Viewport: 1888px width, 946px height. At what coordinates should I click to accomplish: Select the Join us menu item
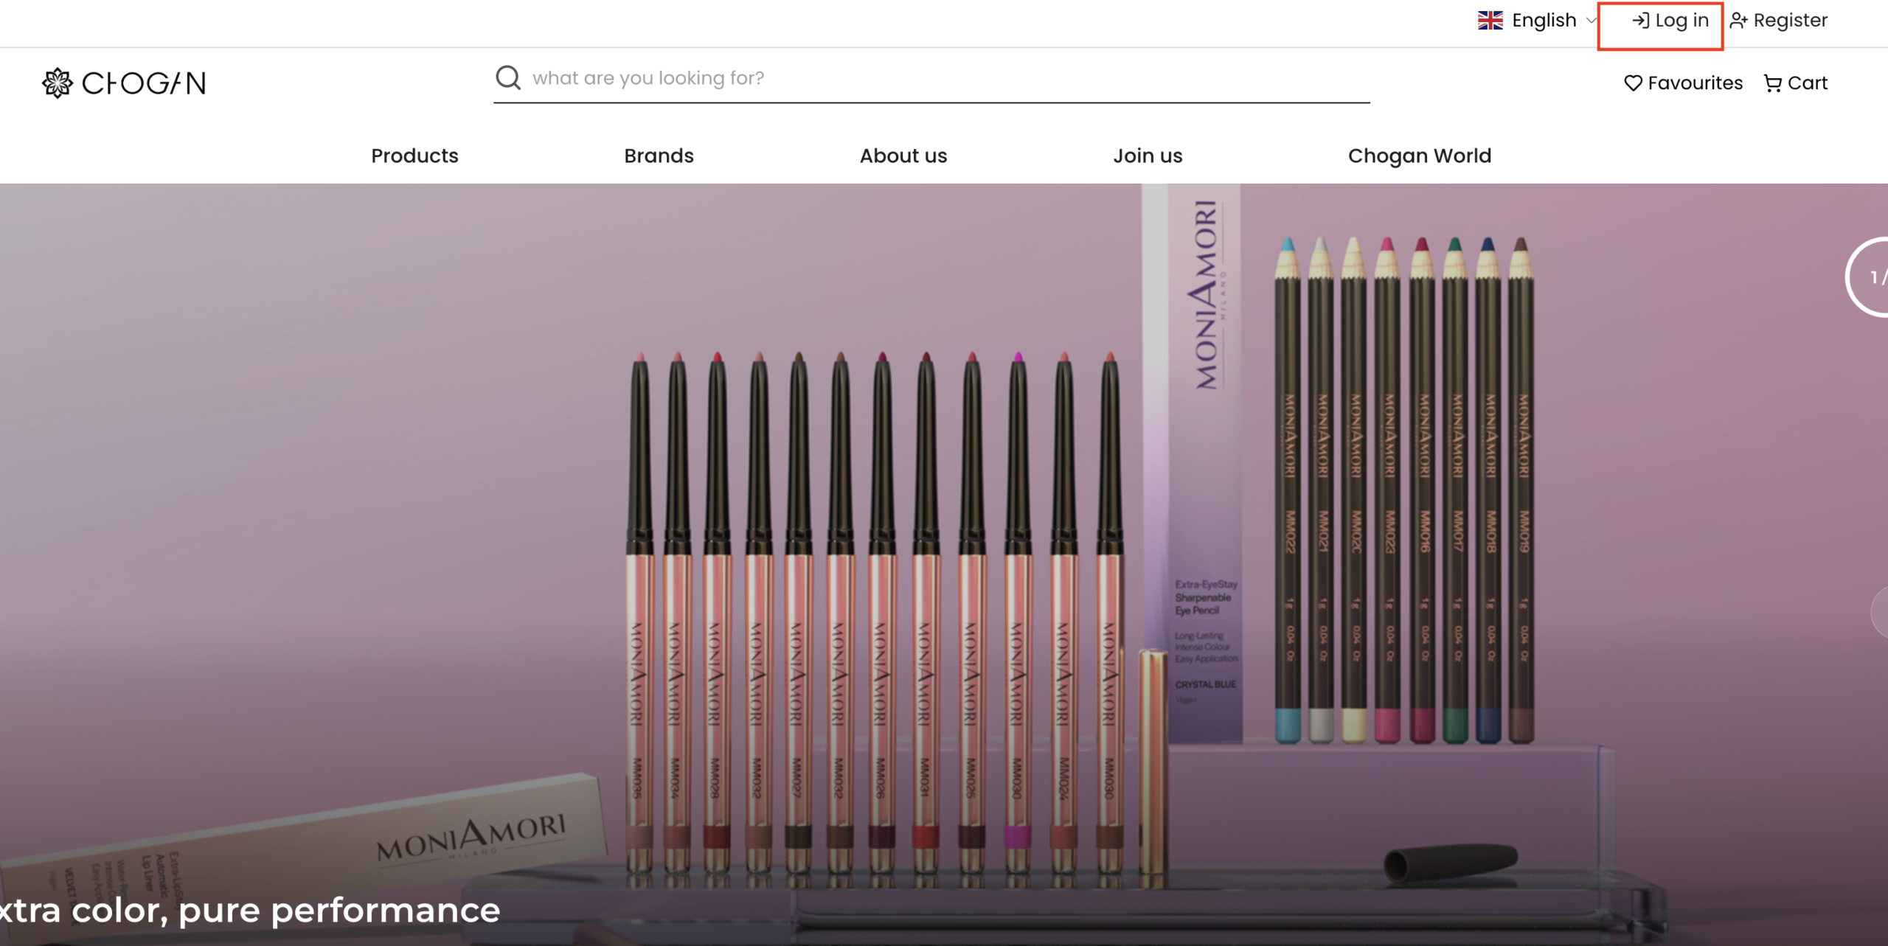1148,156
